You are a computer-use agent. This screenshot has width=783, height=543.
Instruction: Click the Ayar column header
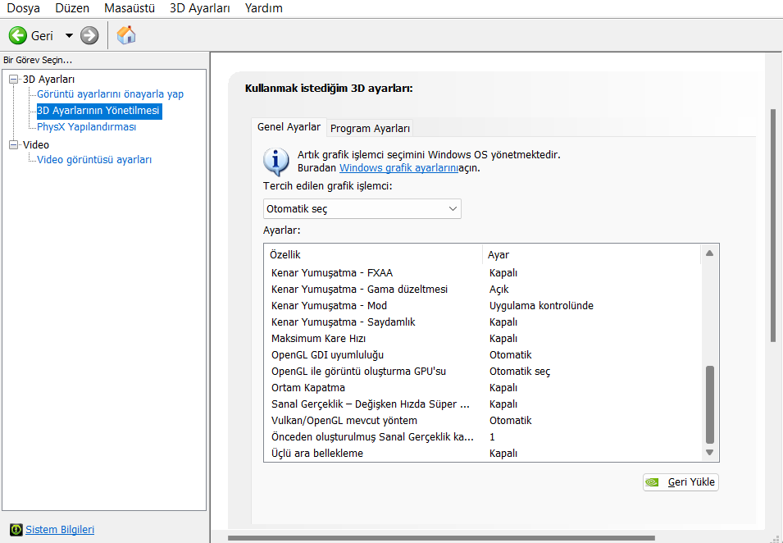pyautogui.click(x=592, y=255)
